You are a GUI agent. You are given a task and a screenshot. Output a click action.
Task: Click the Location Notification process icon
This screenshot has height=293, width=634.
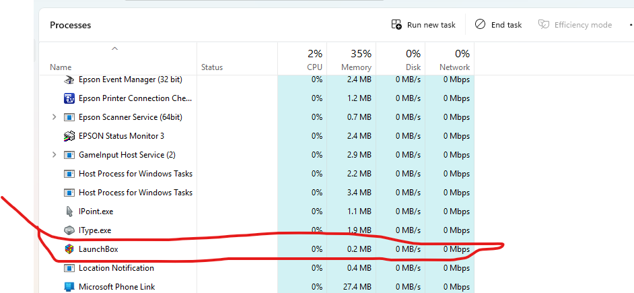point(69,268)
